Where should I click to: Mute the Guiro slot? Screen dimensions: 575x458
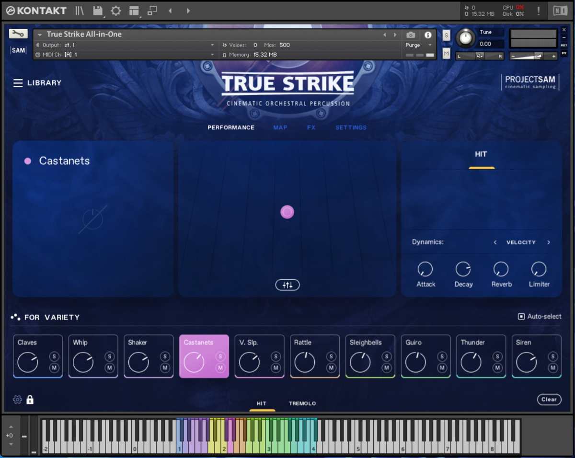click(x=442, y=368)
